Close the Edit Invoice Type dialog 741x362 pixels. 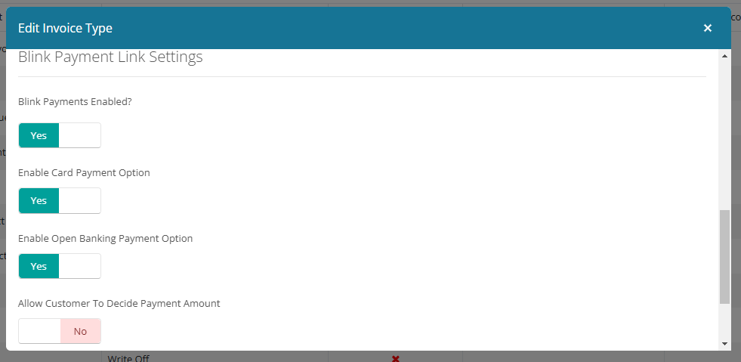(708, 28)
